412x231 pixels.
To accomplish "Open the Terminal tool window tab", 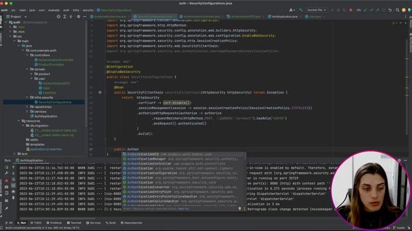I will click(74, 223).
